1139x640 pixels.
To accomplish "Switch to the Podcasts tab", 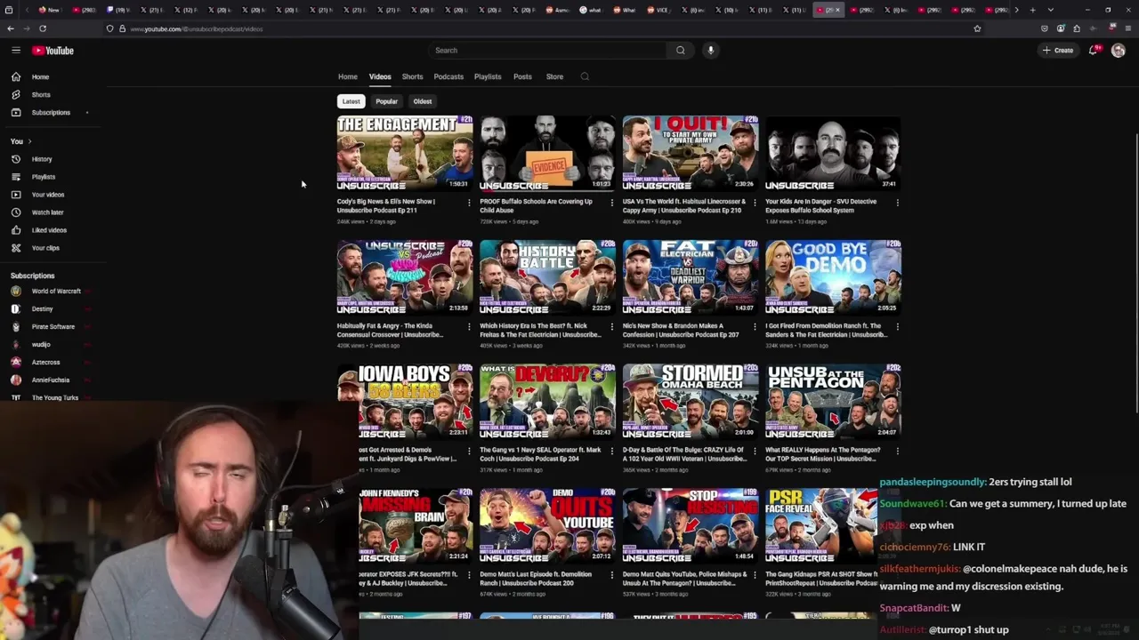I will click(x=448, y=77).
